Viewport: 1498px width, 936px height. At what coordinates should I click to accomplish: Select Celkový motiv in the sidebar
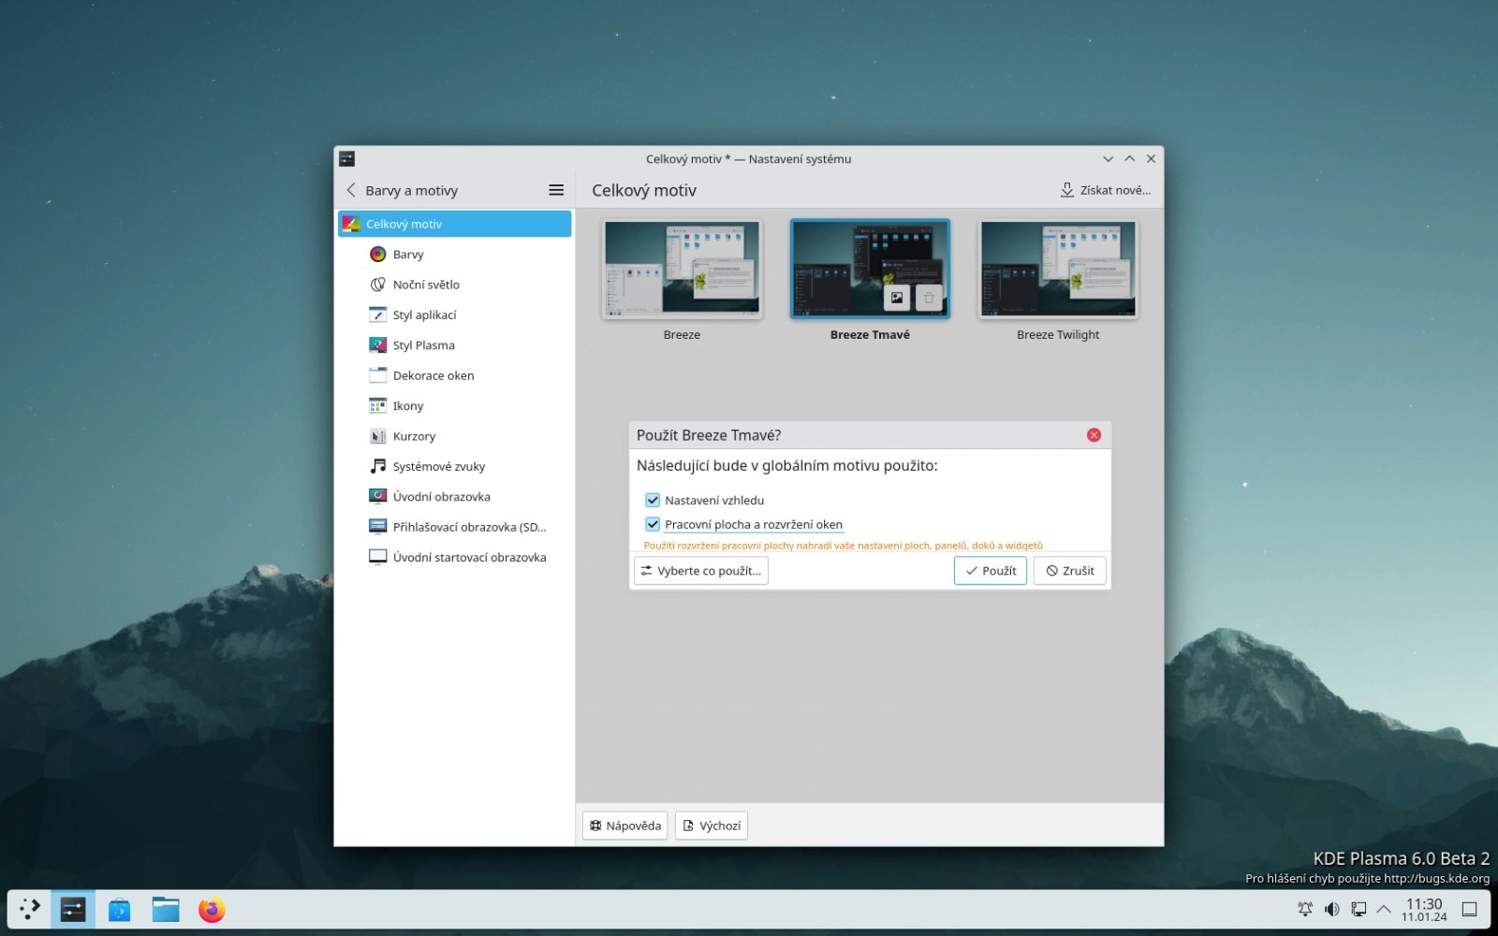point(454,224)
